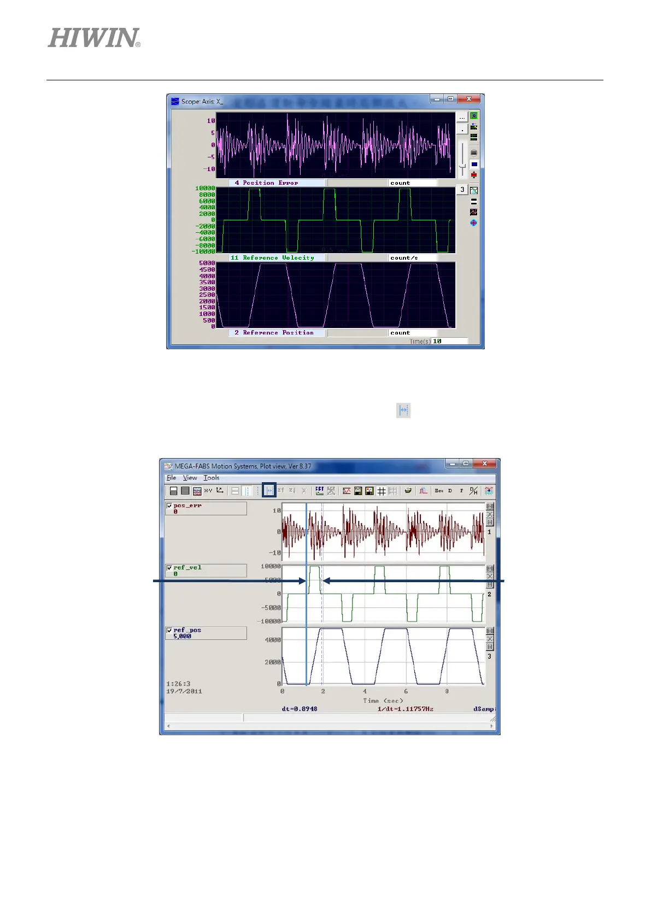Click the gray single-pane icon in Plot view toolbar
This screenshot has width=651, height=920.
pyautogui.click(x=185, y=491)
